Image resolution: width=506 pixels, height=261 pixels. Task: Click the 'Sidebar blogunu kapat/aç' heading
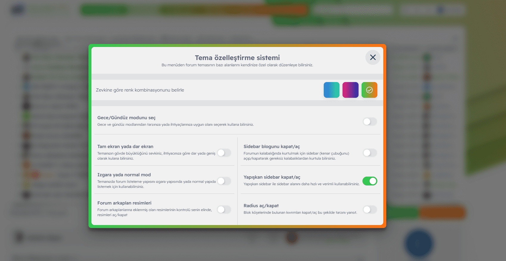coord(272,147)
